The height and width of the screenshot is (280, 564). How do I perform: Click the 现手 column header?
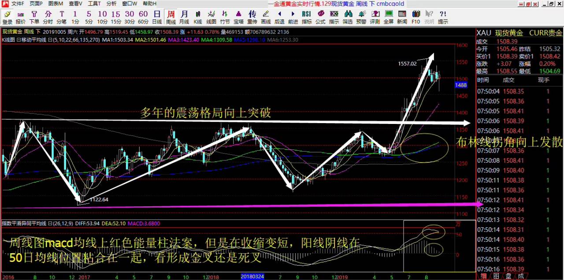click(x=544, y=80)
